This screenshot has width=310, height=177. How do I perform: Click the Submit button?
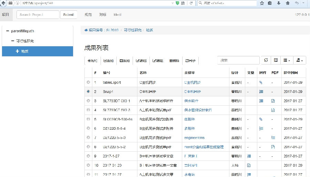[x=69, y=14]
